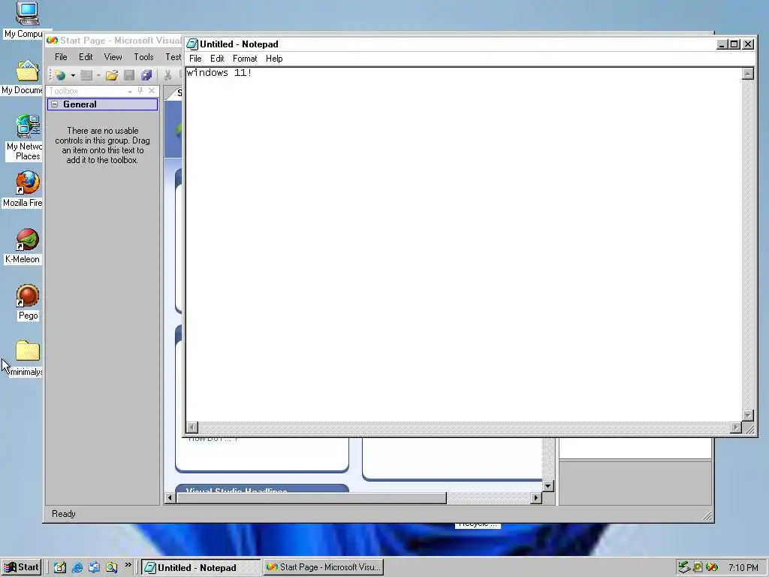Switch to Start Page - Microsoft Visual taskbar button
Screen dimensions: 769x577
323,567
